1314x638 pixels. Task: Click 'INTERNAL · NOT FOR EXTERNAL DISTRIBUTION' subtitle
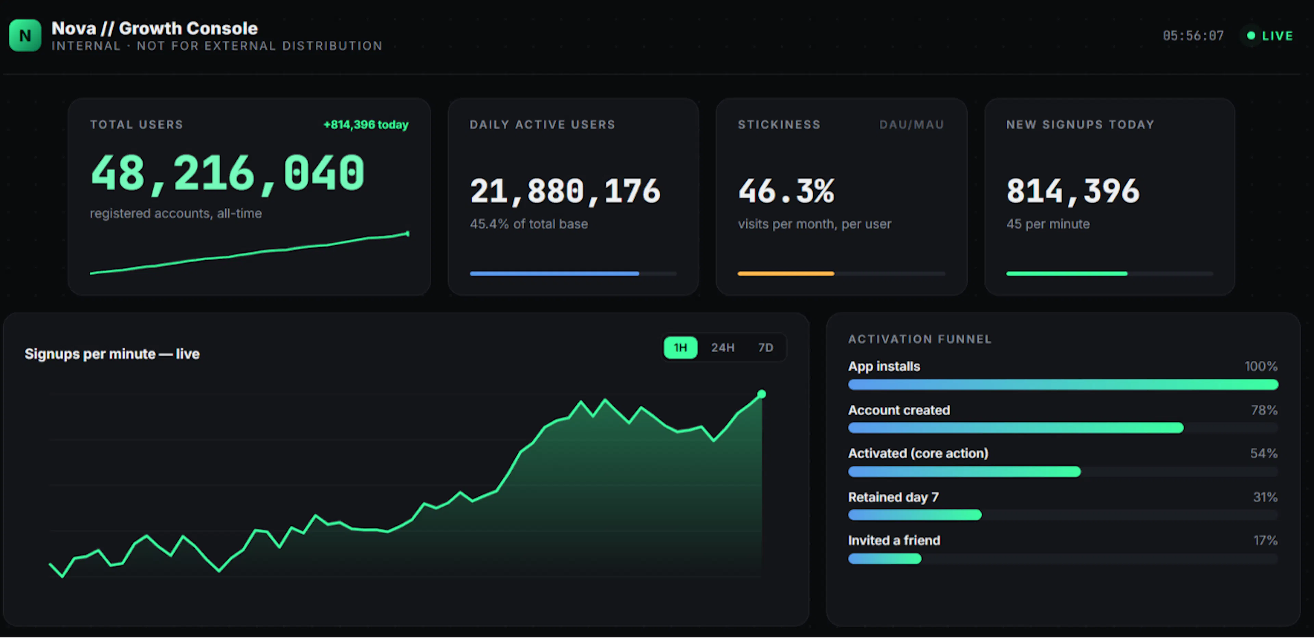(217, 46)
